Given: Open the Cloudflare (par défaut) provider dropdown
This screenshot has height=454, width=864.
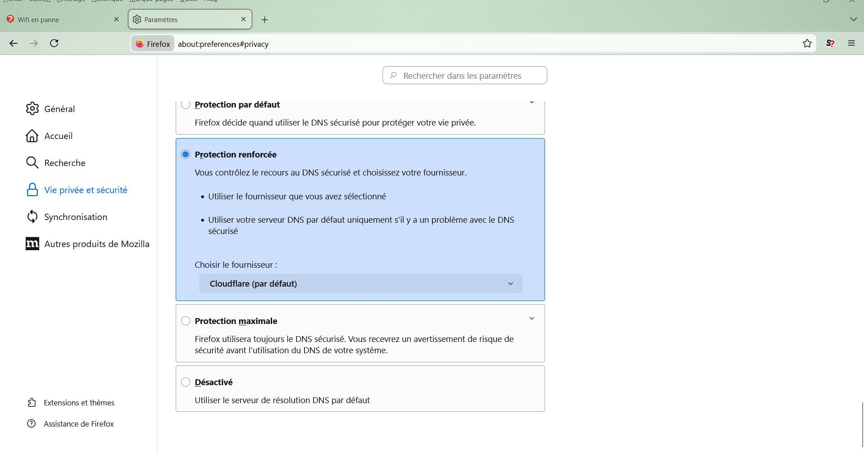Looking at the screenshot, I should click(x=360, y=284).
